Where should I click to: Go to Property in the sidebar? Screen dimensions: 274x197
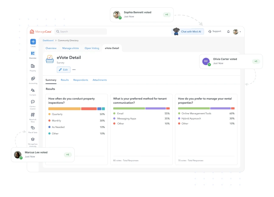(33, 66)
